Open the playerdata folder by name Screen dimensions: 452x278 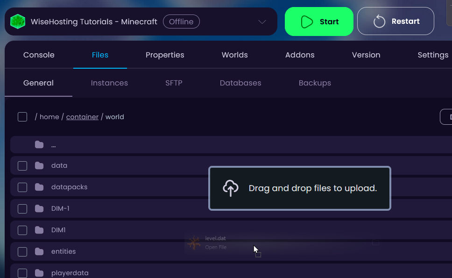70,273
